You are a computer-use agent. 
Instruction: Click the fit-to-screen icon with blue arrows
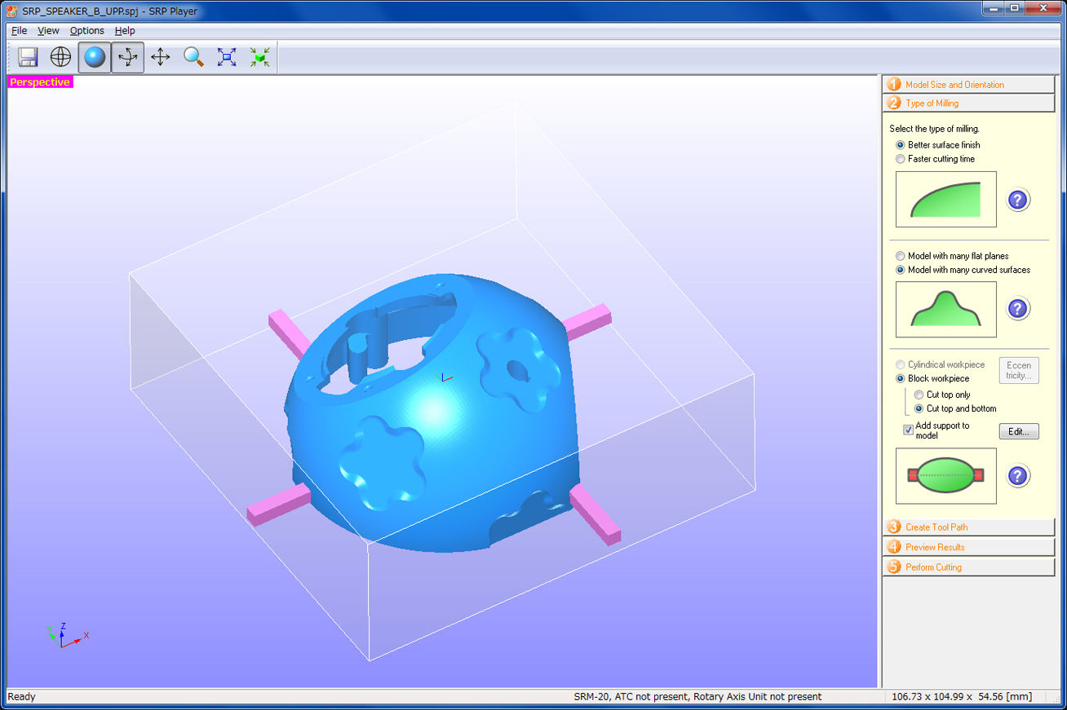coord(227,57)
